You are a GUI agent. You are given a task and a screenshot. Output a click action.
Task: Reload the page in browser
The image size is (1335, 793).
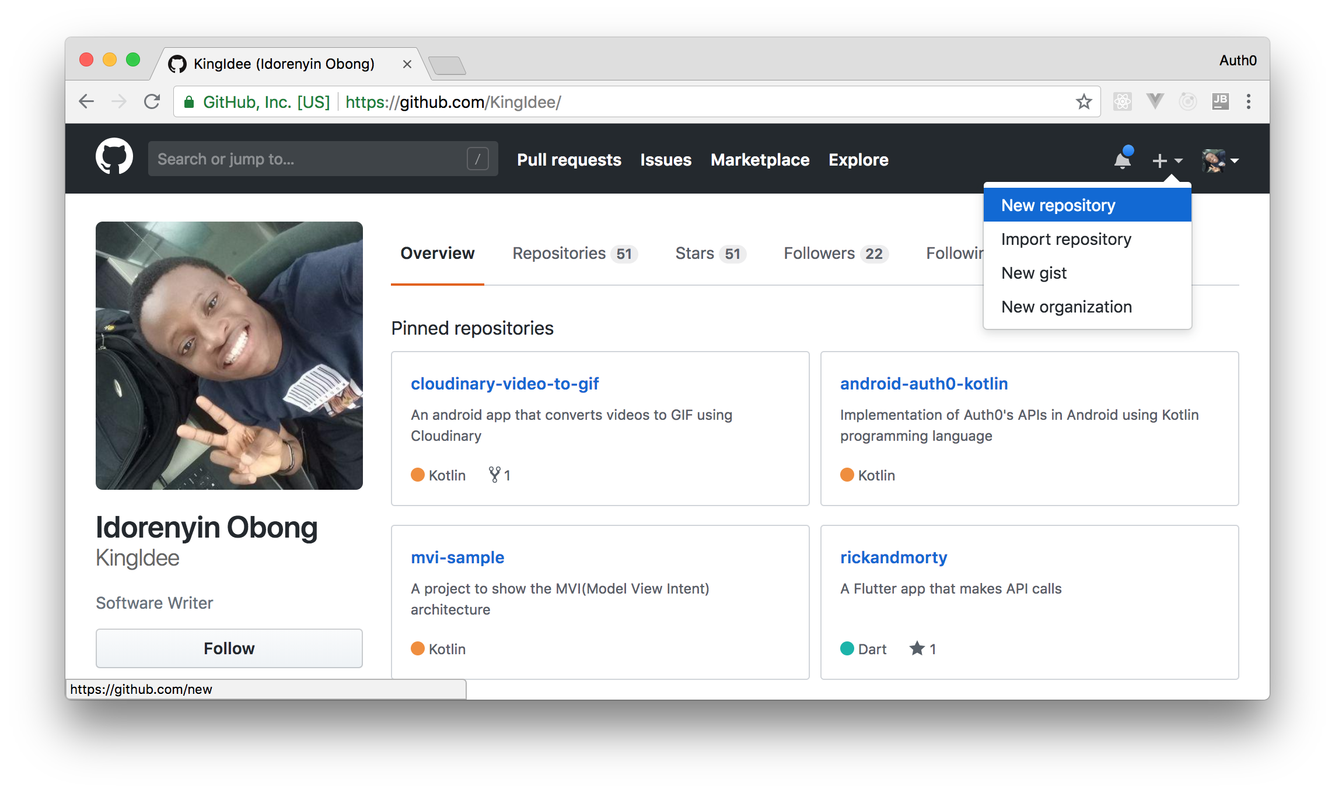tap(152, 102)
